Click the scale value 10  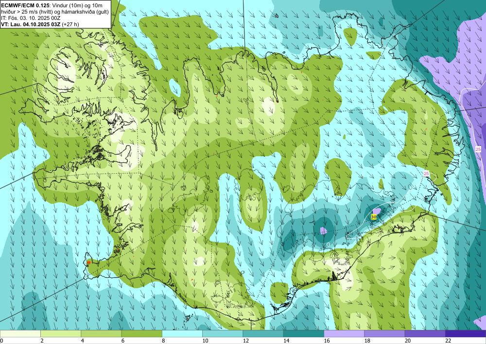205,341
